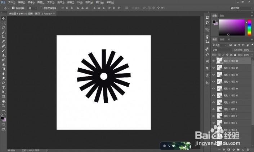The width and height of the screenshot is (254, 152).
Task: Click the lock position icon in Layers panel
Action: coord(227,55)
